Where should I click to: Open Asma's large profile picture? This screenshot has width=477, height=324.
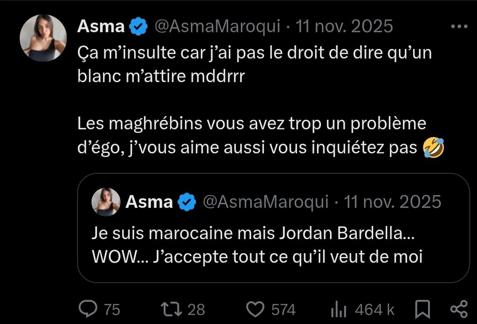point(43,38)
